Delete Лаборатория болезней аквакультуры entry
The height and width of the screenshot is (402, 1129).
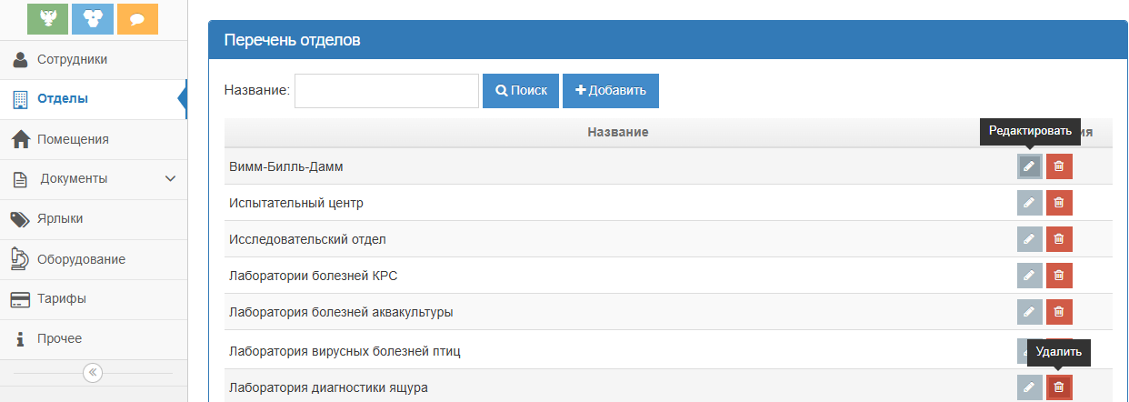point(1058,312)
